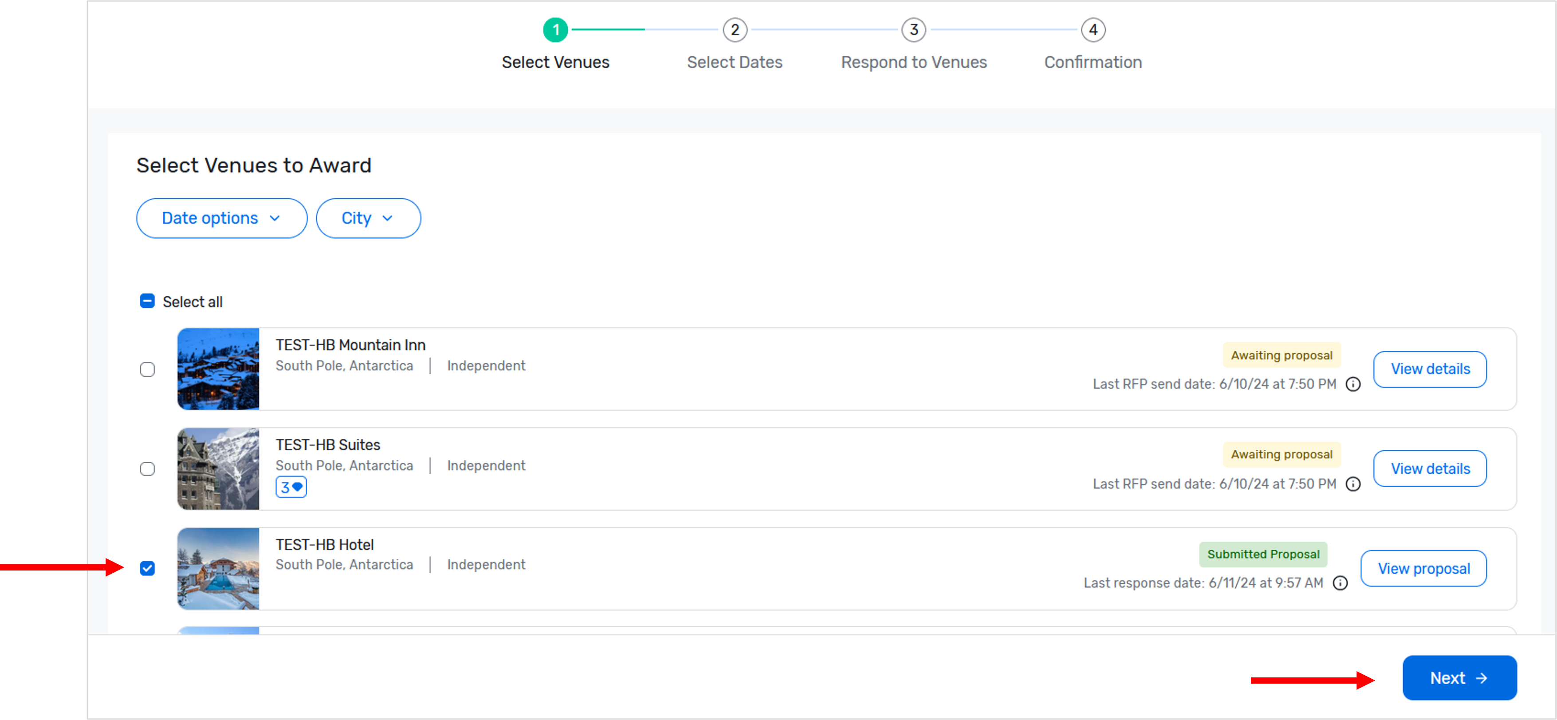Click View details for TEST-HB Mountain Inn
1557x720 pixels.
tap(1429, 370)
